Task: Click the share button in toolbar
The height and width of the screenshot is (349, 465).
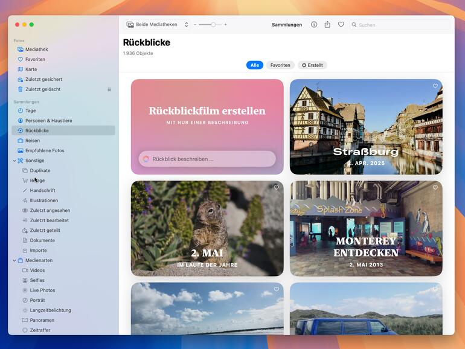Action: (327, 25)
